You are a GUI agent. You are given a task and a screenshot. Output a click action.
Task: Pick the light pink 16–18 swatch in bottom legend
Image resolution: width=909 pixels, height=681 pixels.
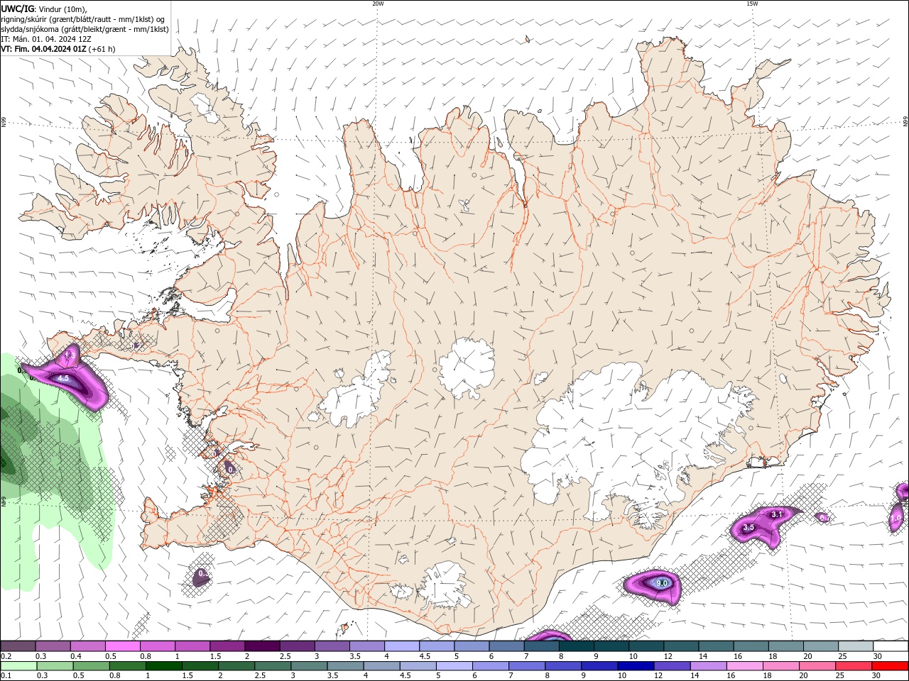(745, 666)
